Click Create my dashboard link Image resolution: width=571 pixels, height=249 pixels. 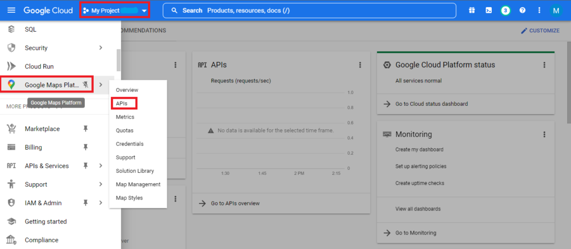tap(419, 149)
